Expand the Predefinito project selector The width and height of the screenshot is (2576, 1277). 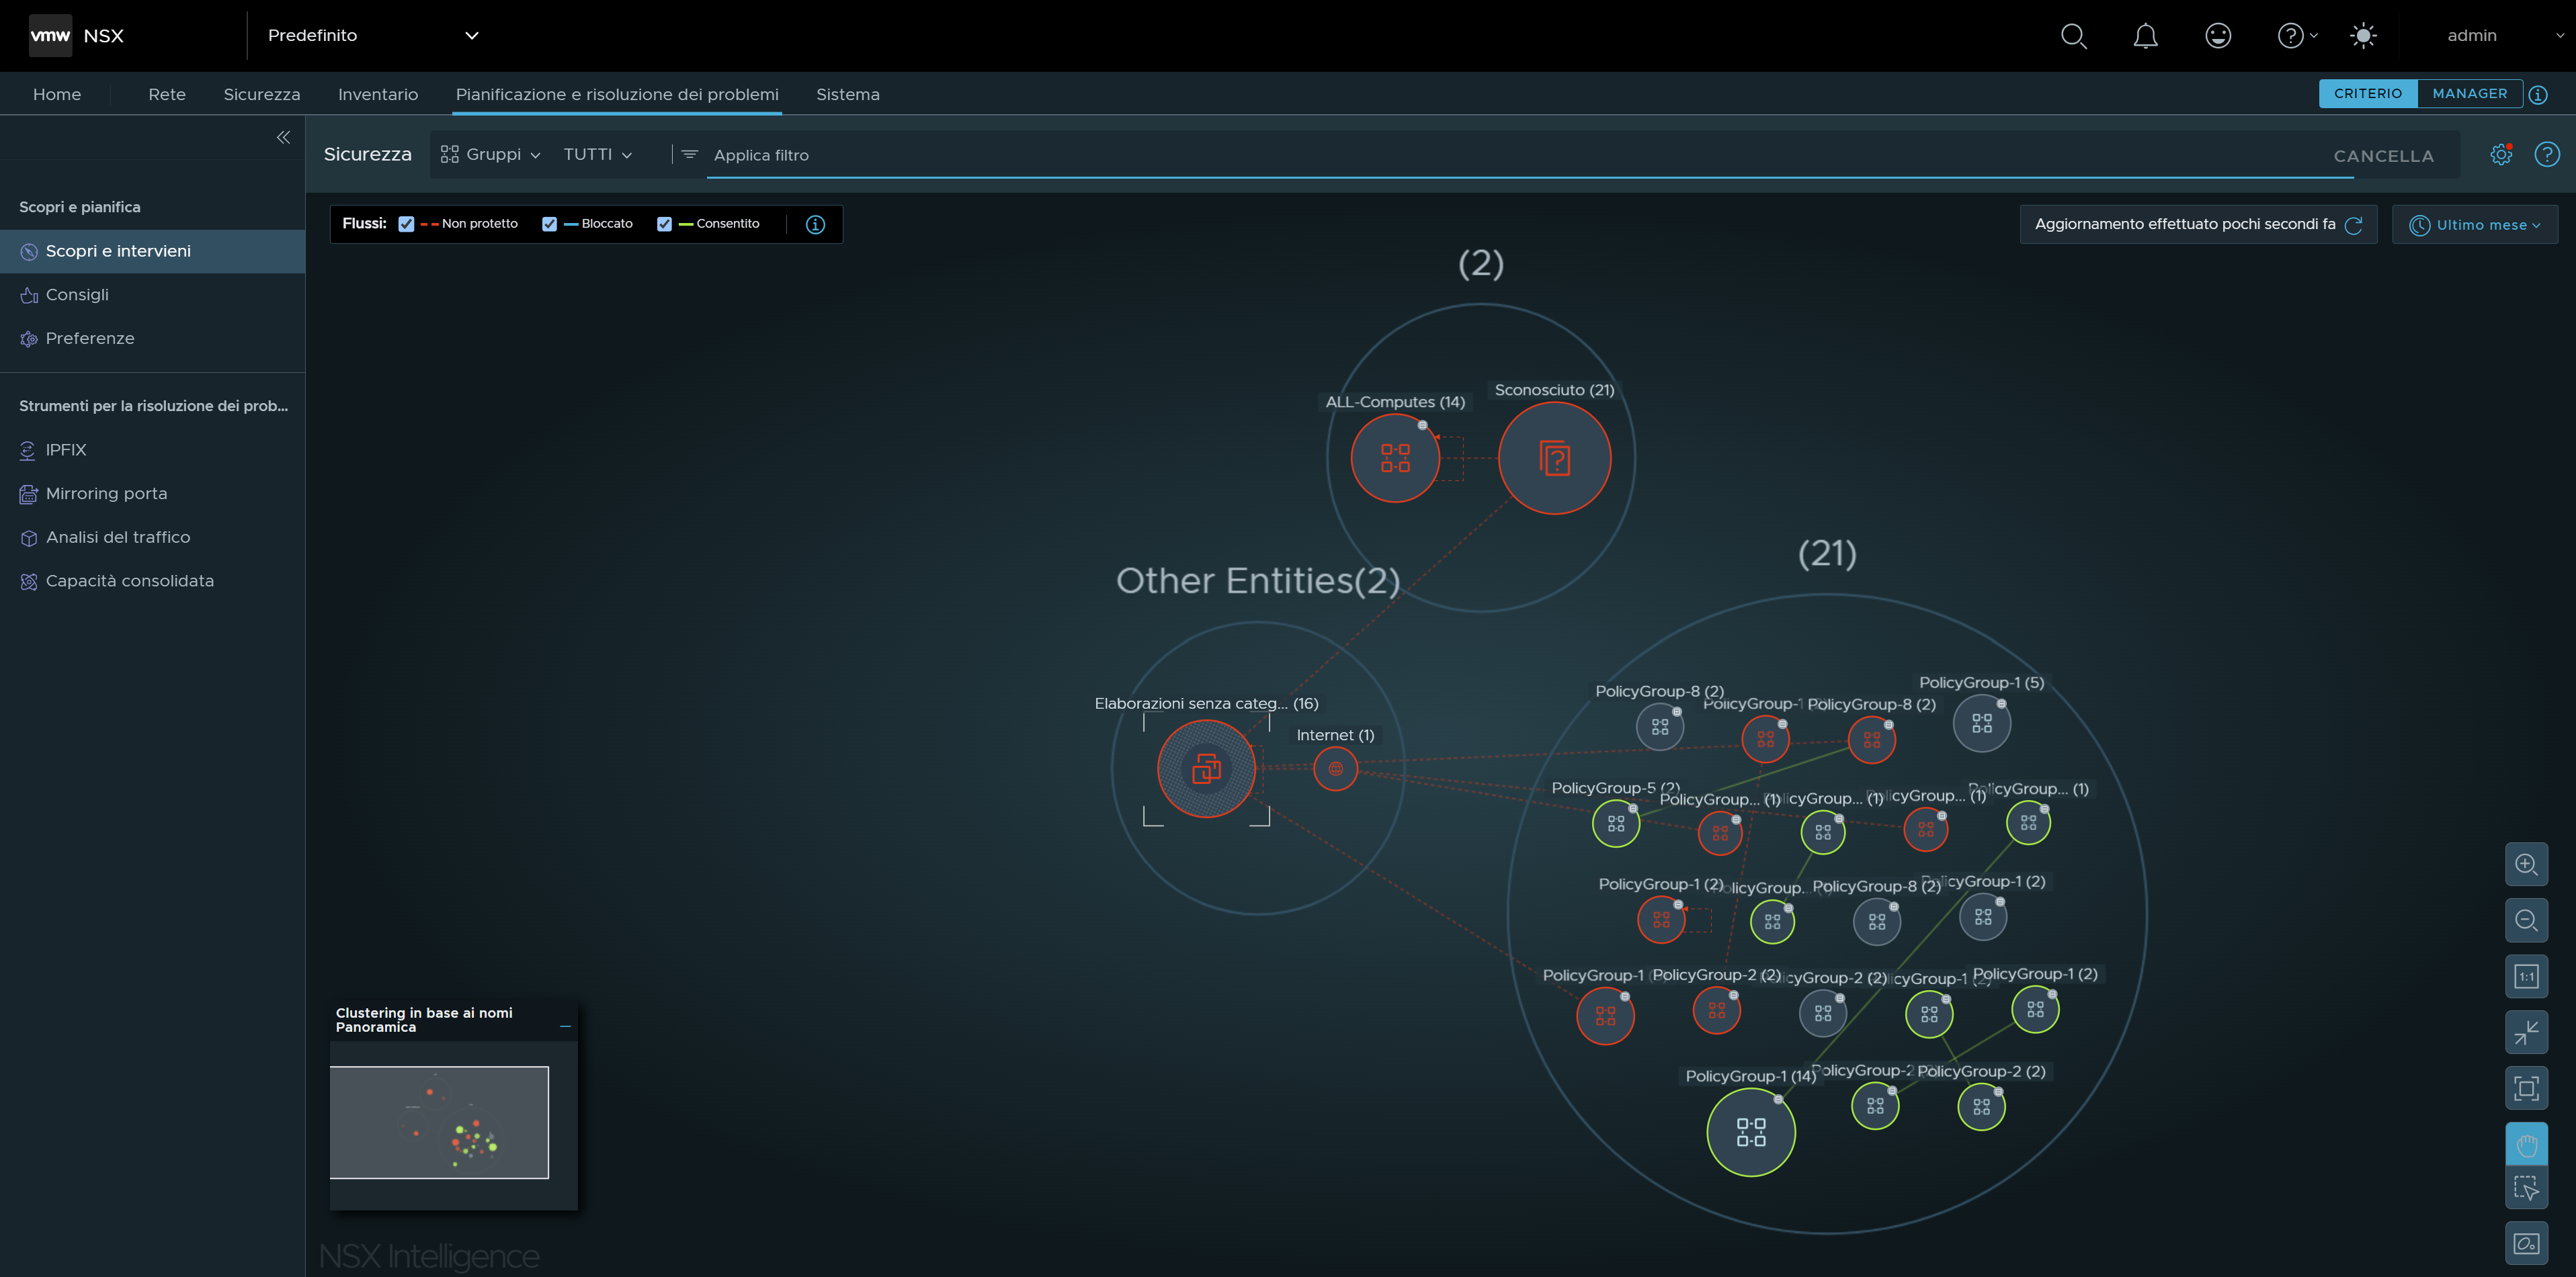coord(373,36)
